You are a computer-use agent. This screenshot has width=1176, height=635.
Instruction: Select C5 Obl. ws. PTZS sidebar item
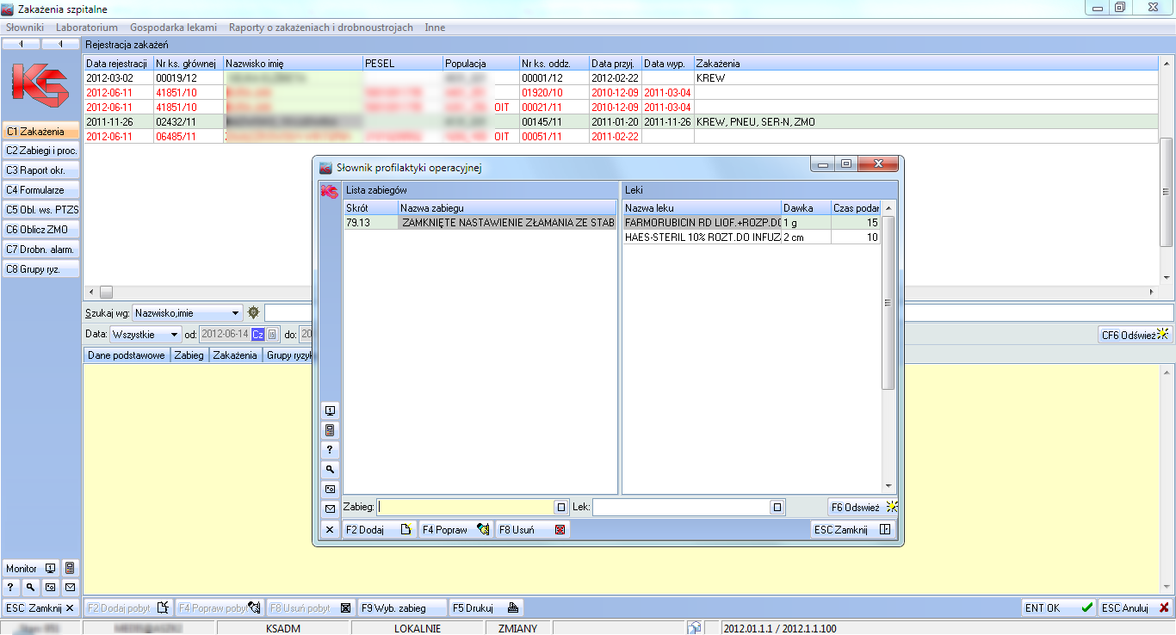click(x=40, y=210)
